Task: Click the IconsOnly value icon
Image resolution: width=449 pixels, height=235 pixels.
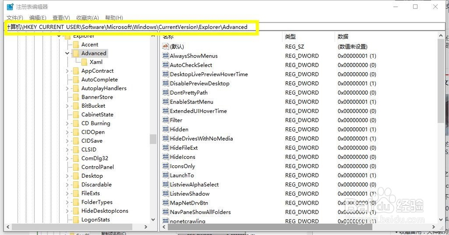Action: tap(166, 166)
